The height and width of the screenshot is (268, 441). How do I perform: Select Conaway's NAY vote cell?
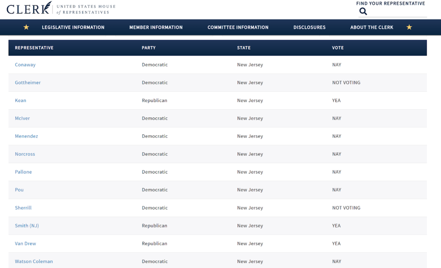click(x=337, y=65)
